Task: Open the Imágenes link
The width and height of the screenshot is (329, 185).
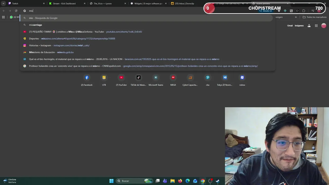Action: point(299,26)
